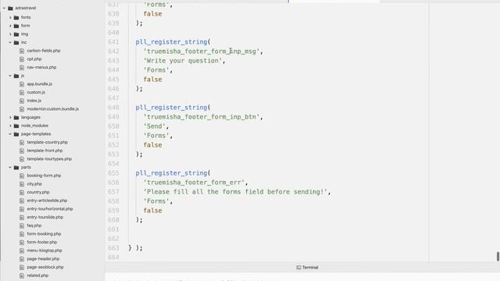This screenshot has width=500, height=281.
Task: Click false keyword on line 659
Action: [153, 211]
